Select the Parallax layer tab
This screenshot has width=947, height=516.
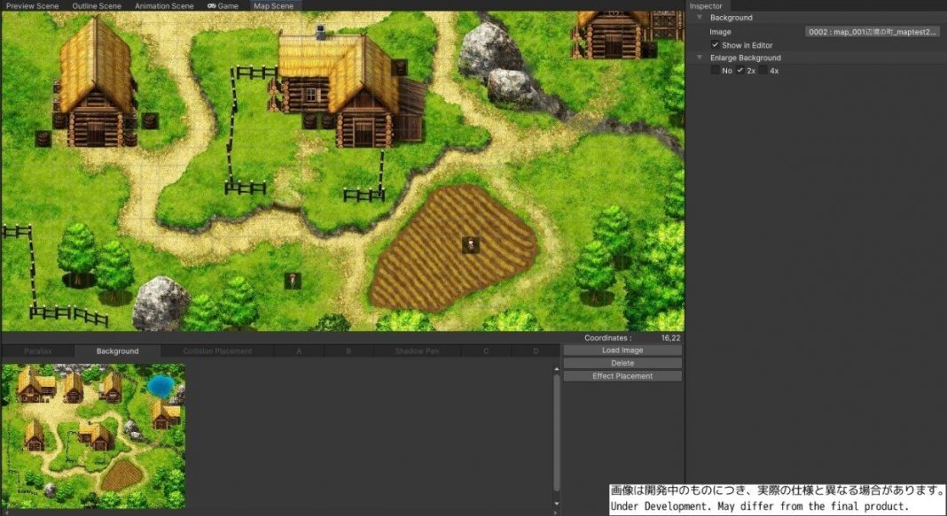38,350
